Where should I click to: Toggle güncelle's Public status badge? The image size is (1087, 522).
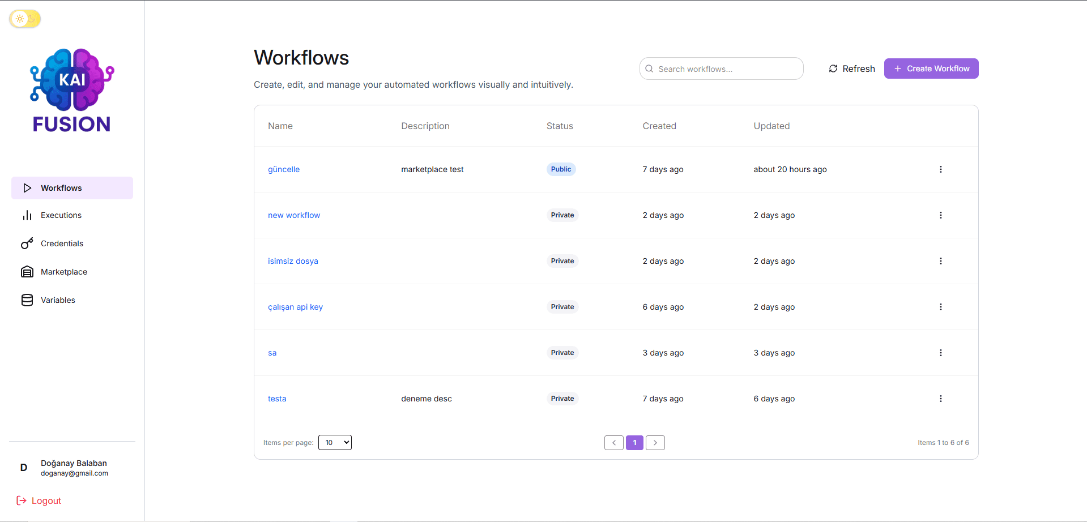[561, 169]
